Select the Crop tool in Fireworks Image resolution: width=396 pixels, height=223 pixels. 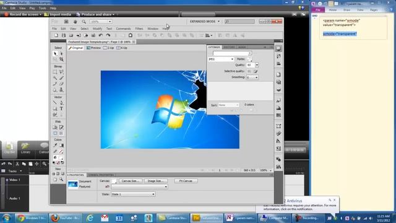[61, 59]
